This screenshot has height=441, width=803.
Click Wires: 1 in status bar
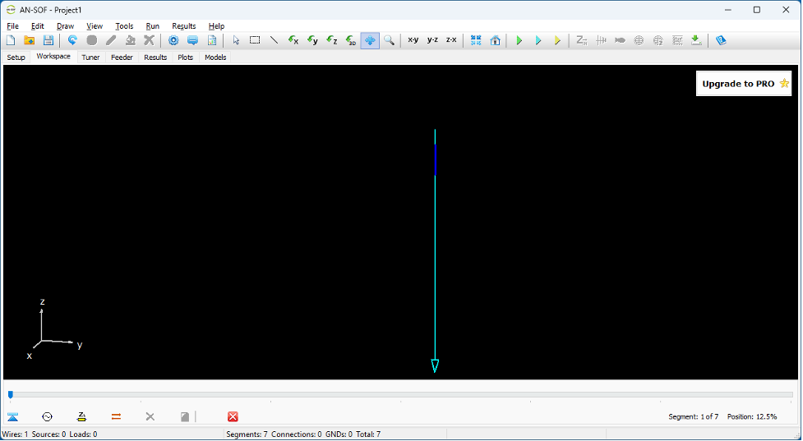tap(15, 434)
